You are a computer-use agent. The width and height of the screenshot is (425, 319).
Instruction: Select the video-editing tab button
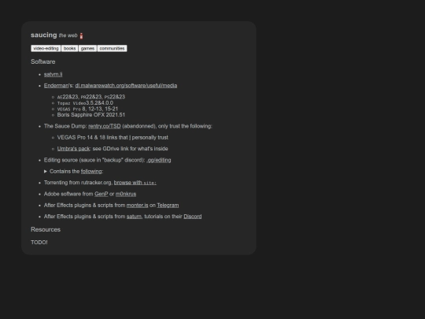tap(46, 48)
